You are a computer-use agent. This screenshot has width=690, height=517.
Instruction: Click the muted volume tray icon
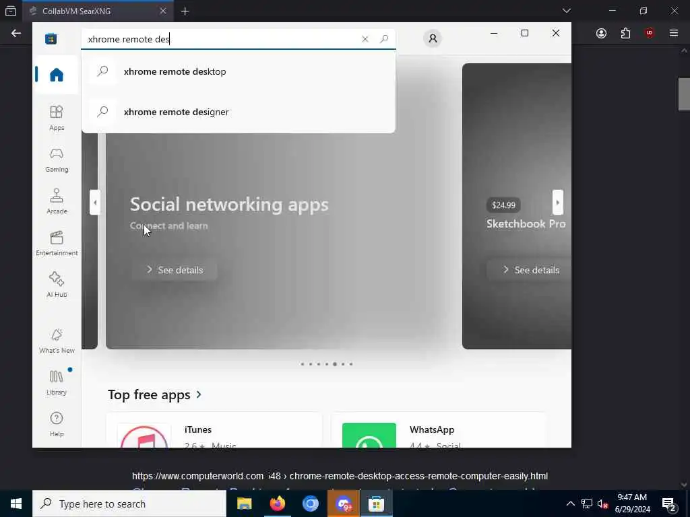(602, 504)
